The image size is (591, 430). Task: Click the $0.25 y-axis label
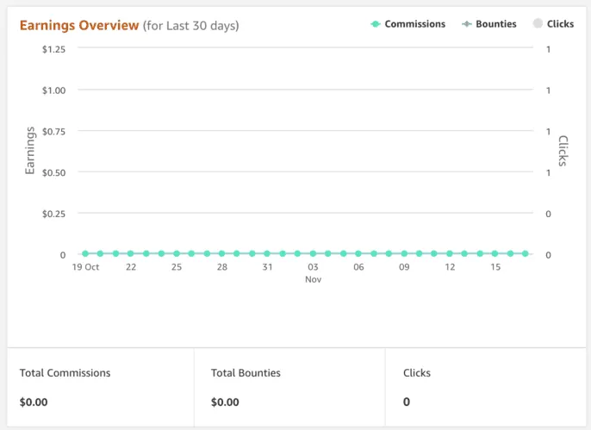[x=53, y=214]
